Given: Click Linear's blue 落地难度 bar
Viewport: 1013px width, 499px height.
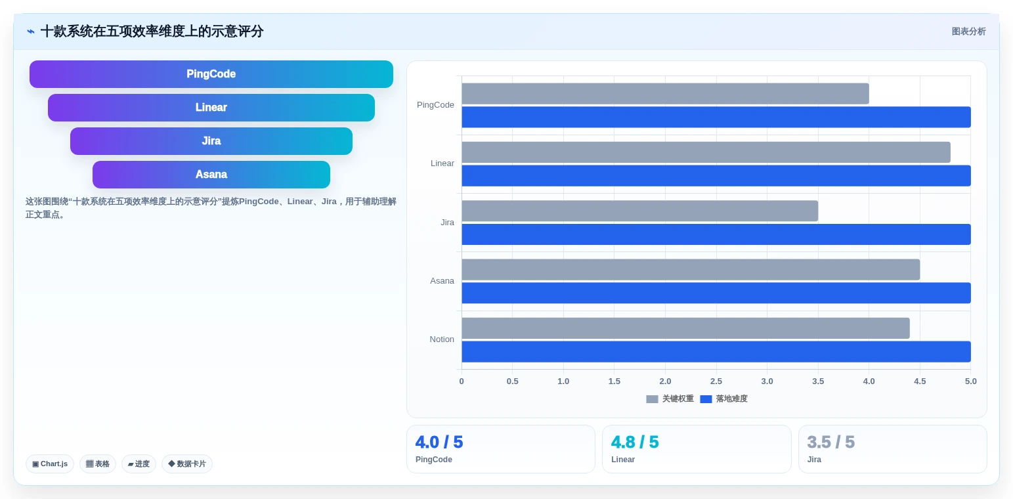Looking at the screenshot, I should (x=716, y=175).
